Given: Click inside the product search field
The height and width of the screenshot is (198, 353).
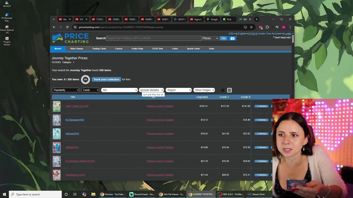Looking at the screenshot, I should coord(154,38).
